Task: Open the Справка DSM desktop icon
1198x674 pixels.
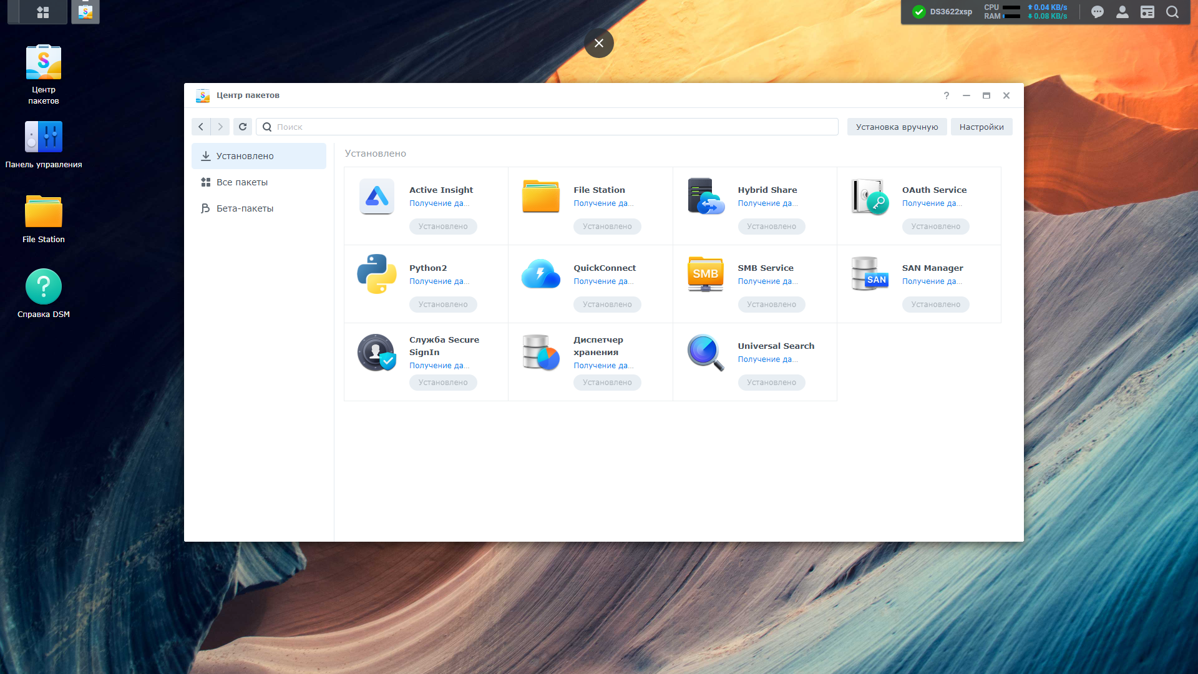Action: coord(44,293)
